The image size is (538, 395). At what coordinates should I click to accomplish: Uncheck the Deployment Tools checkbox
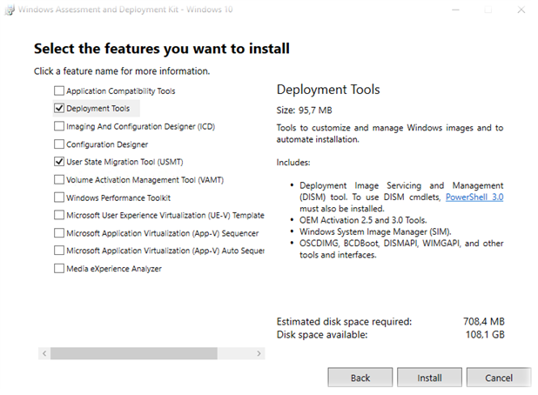coord(59,109)
